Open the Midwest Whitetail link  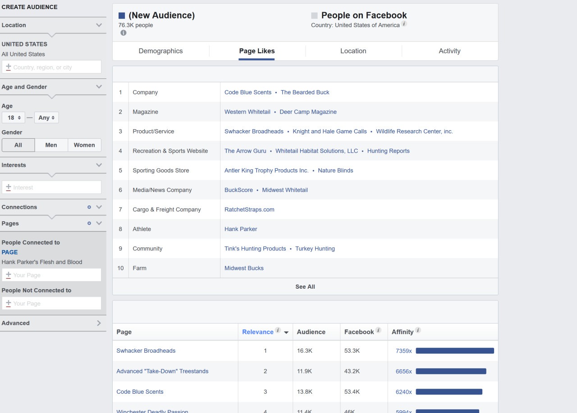click(x=285, y=190)
